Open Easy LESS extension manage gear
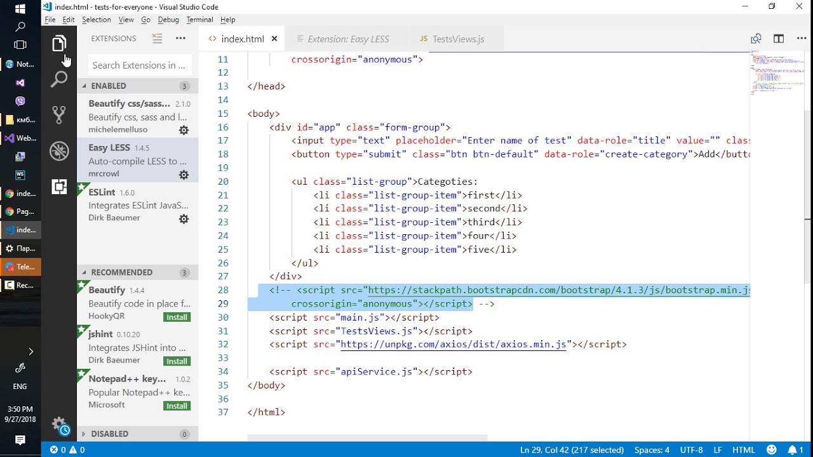Image resolution: width=813 pixels, height=457 pixels. [184, 175]
